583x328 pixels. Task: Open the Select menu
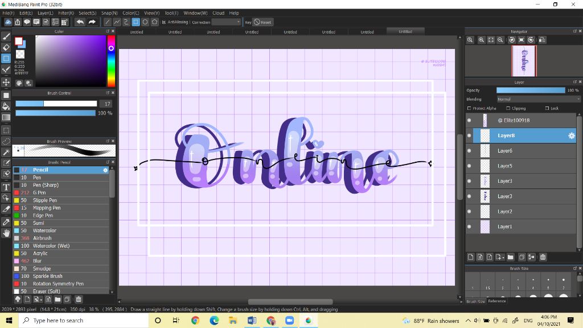click(87, 13)
